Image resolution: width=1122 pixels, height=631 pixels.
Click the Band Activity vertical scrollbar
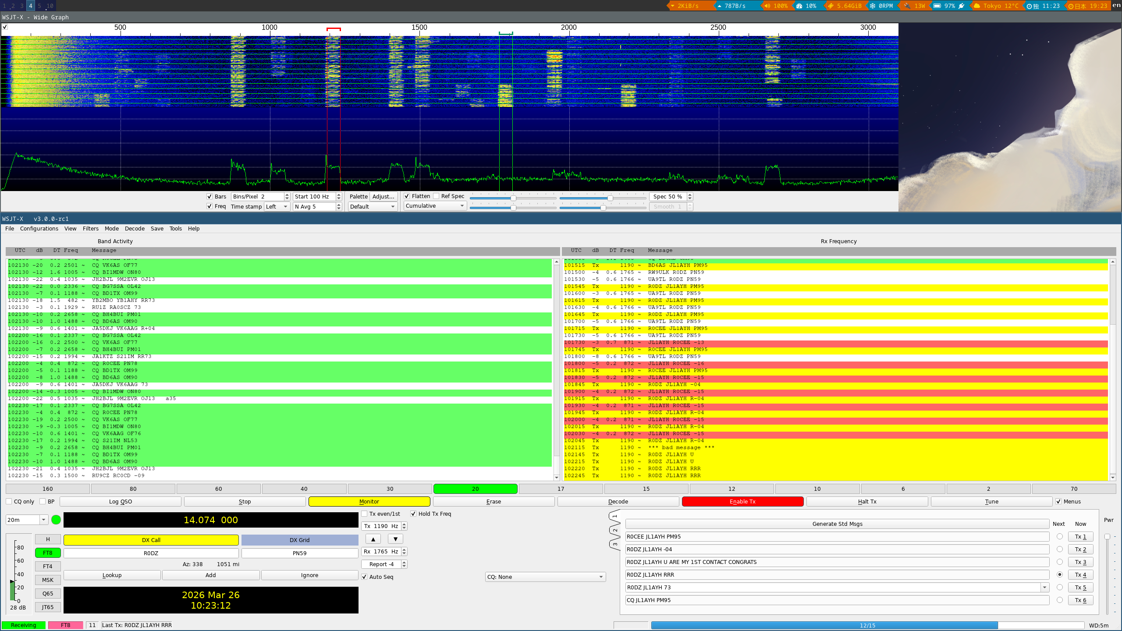coord(557,369)
